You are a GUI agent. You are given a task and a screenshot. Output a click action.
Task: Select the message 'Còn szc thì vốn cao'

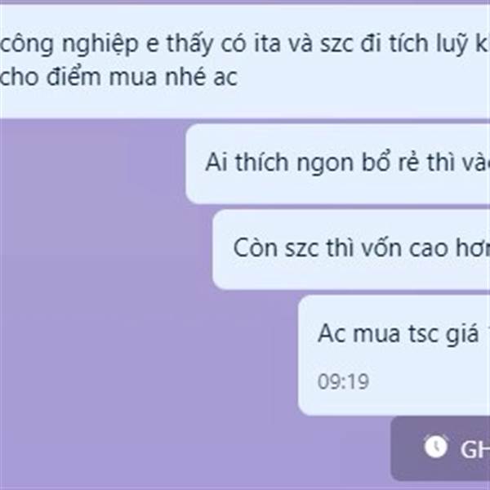(351, 249)
